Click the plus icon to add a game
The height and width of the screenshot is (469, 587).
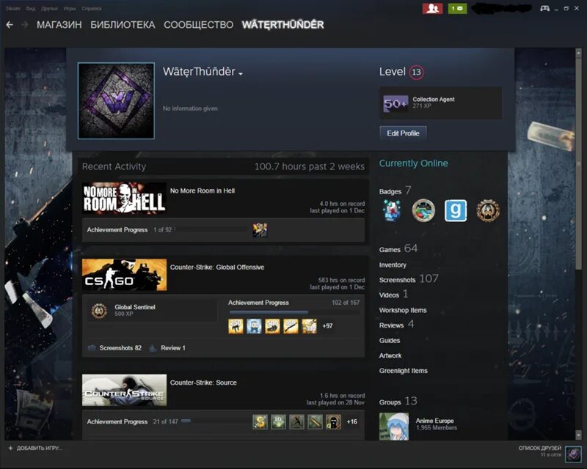(x=10, y=448)
